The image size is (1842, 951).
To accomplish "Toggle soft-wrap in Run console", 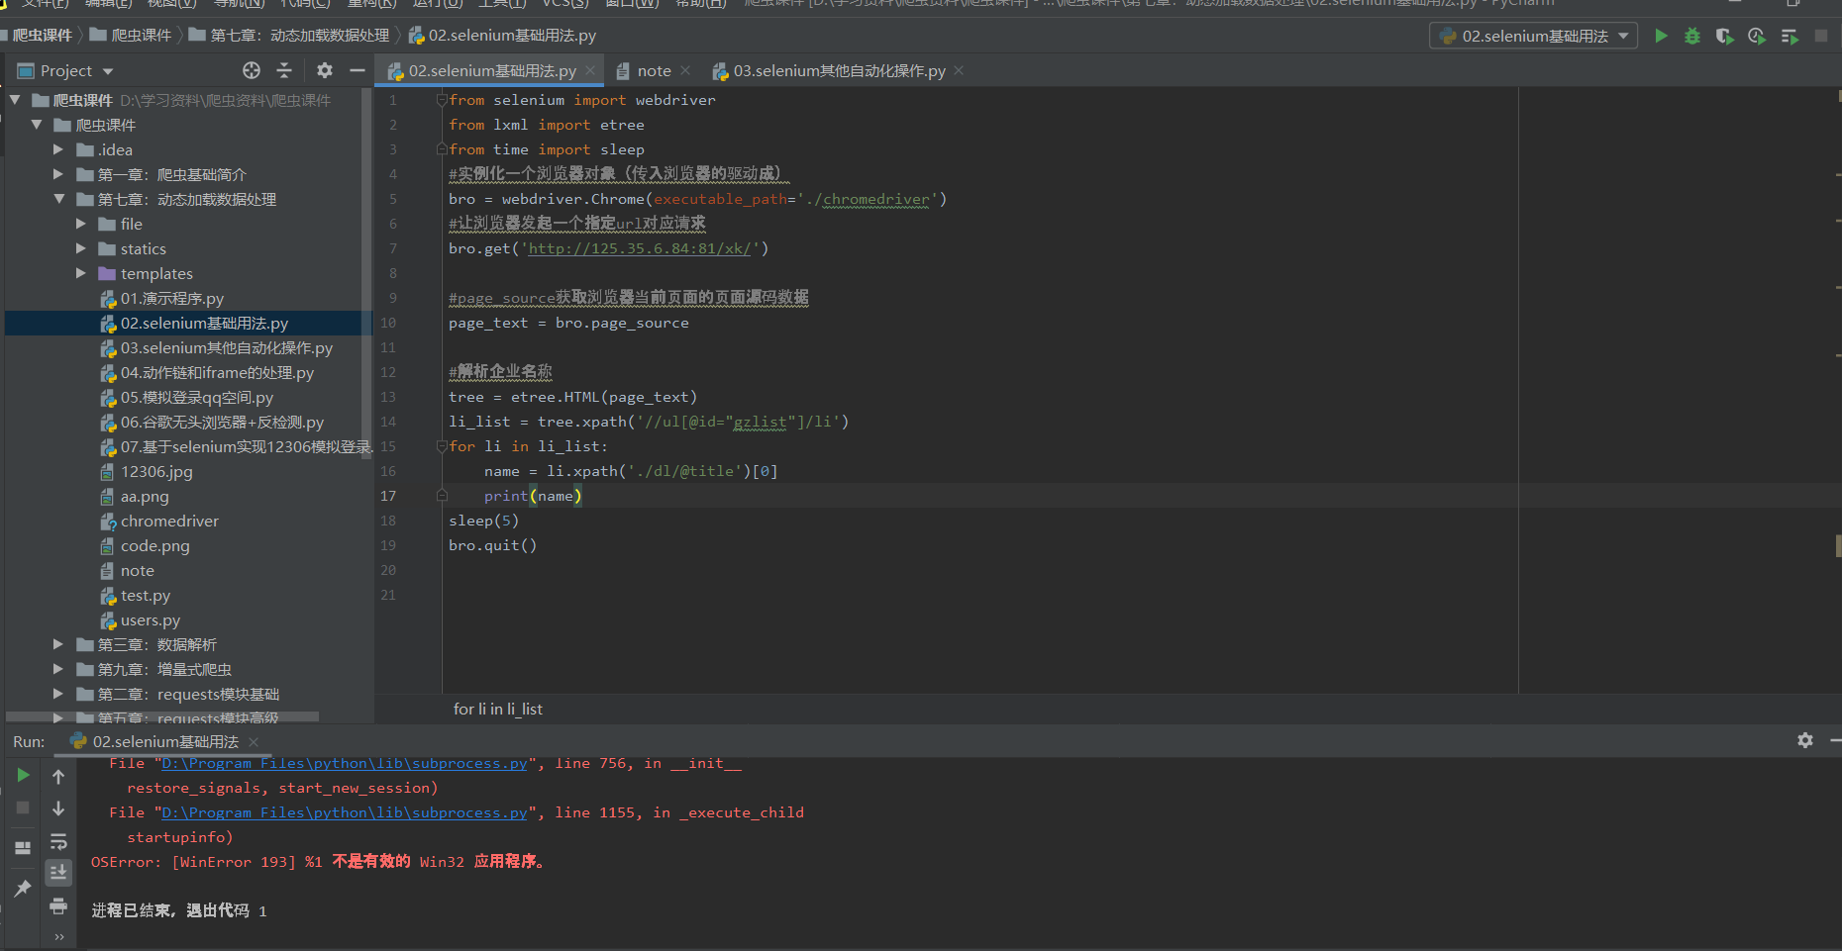I will (58, 841).
